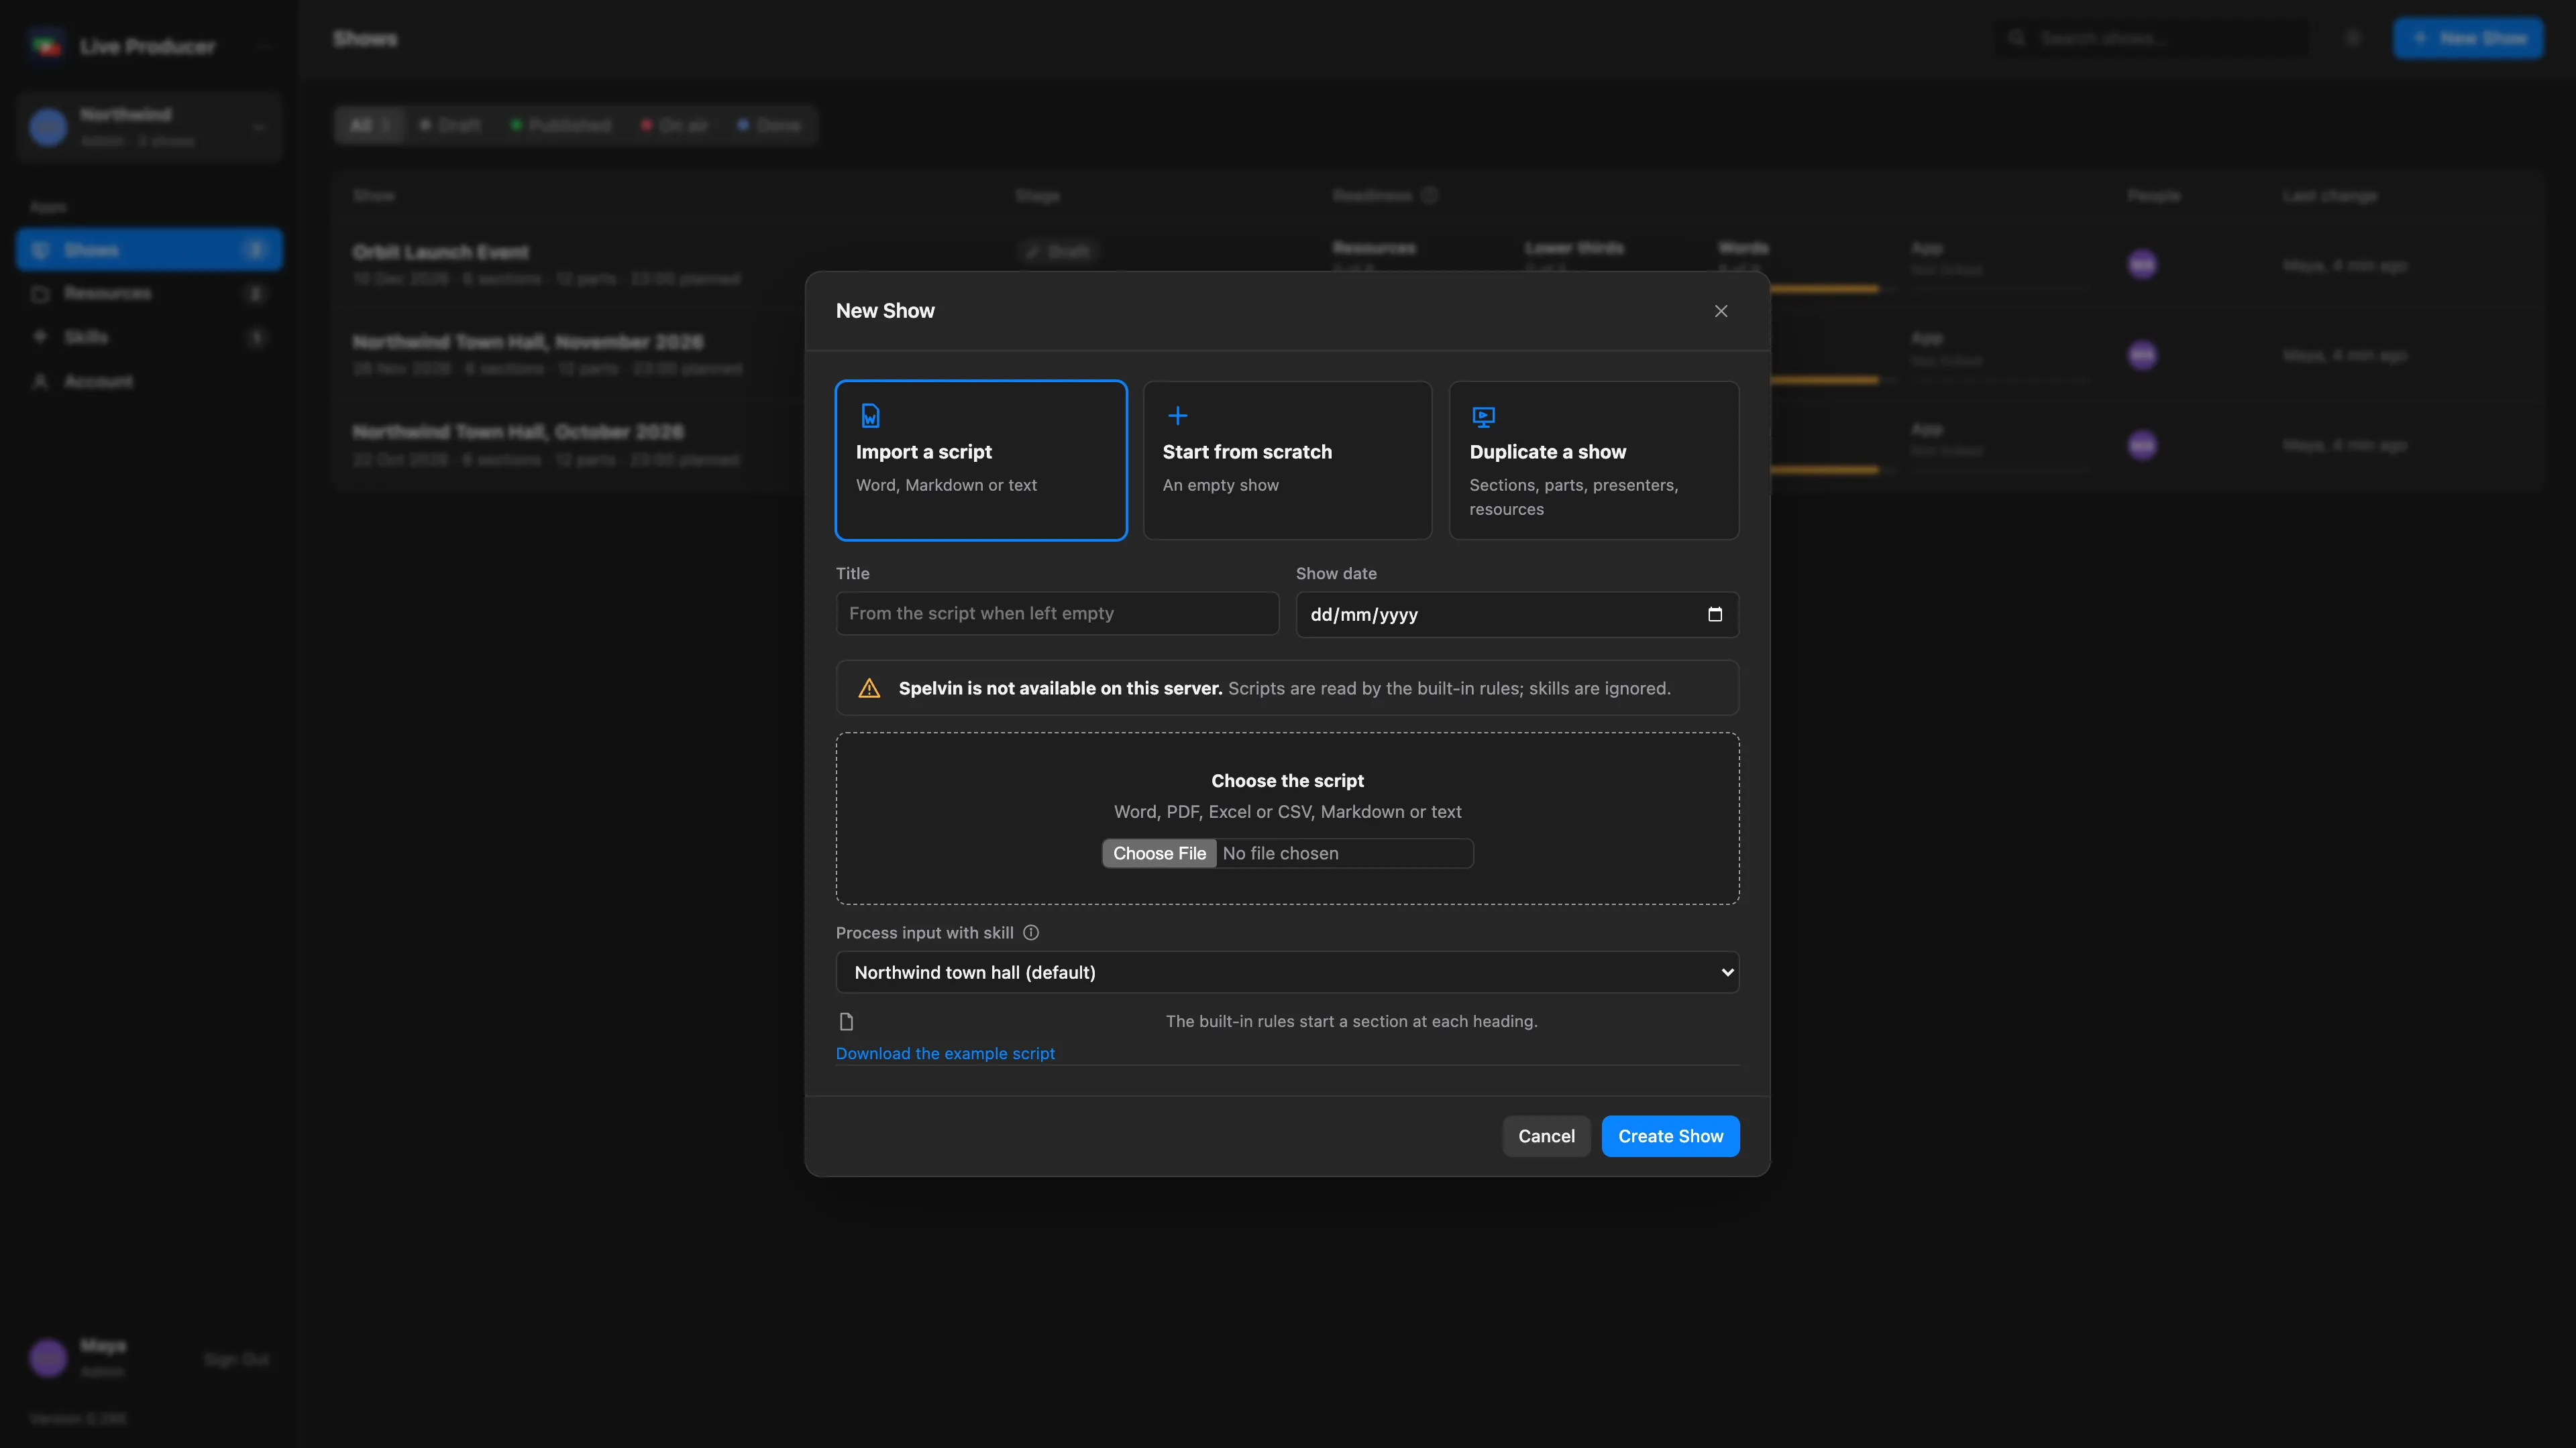Select the Published filter tab in background

click(560, 125)
